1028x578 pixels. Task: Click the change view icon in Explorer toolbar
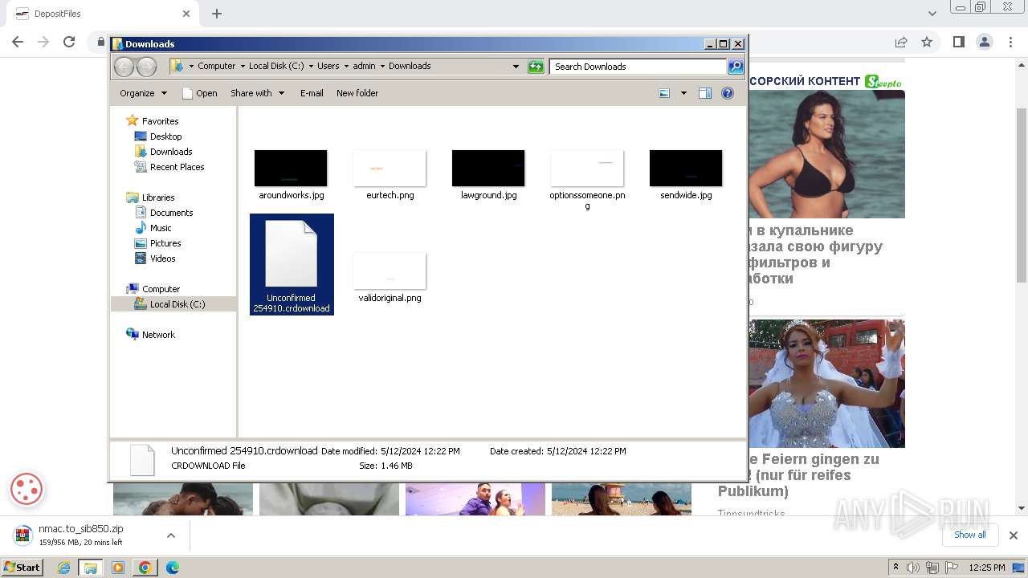pyautogui.click(x=664, y=93)
